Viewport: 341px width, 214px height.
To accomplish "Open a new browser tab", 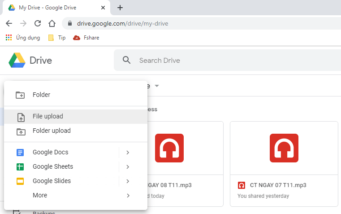I will [120, 8].
